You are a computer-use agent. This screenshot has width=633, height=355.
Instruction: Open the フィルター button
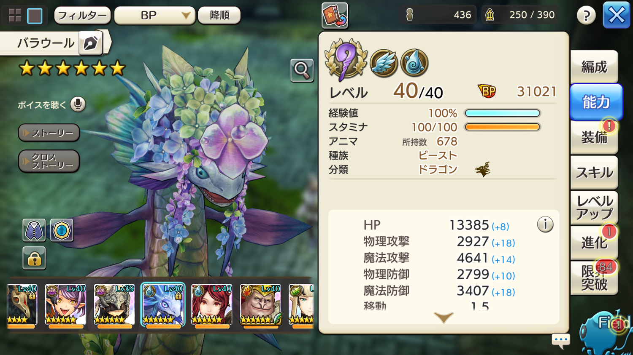coord(82,16)
